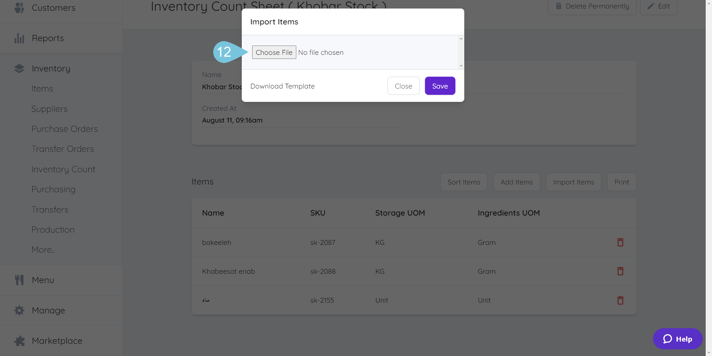This screenshot has width=712, height=356.
Task: Close the Import Items dialog
Action: click(403, 86)
